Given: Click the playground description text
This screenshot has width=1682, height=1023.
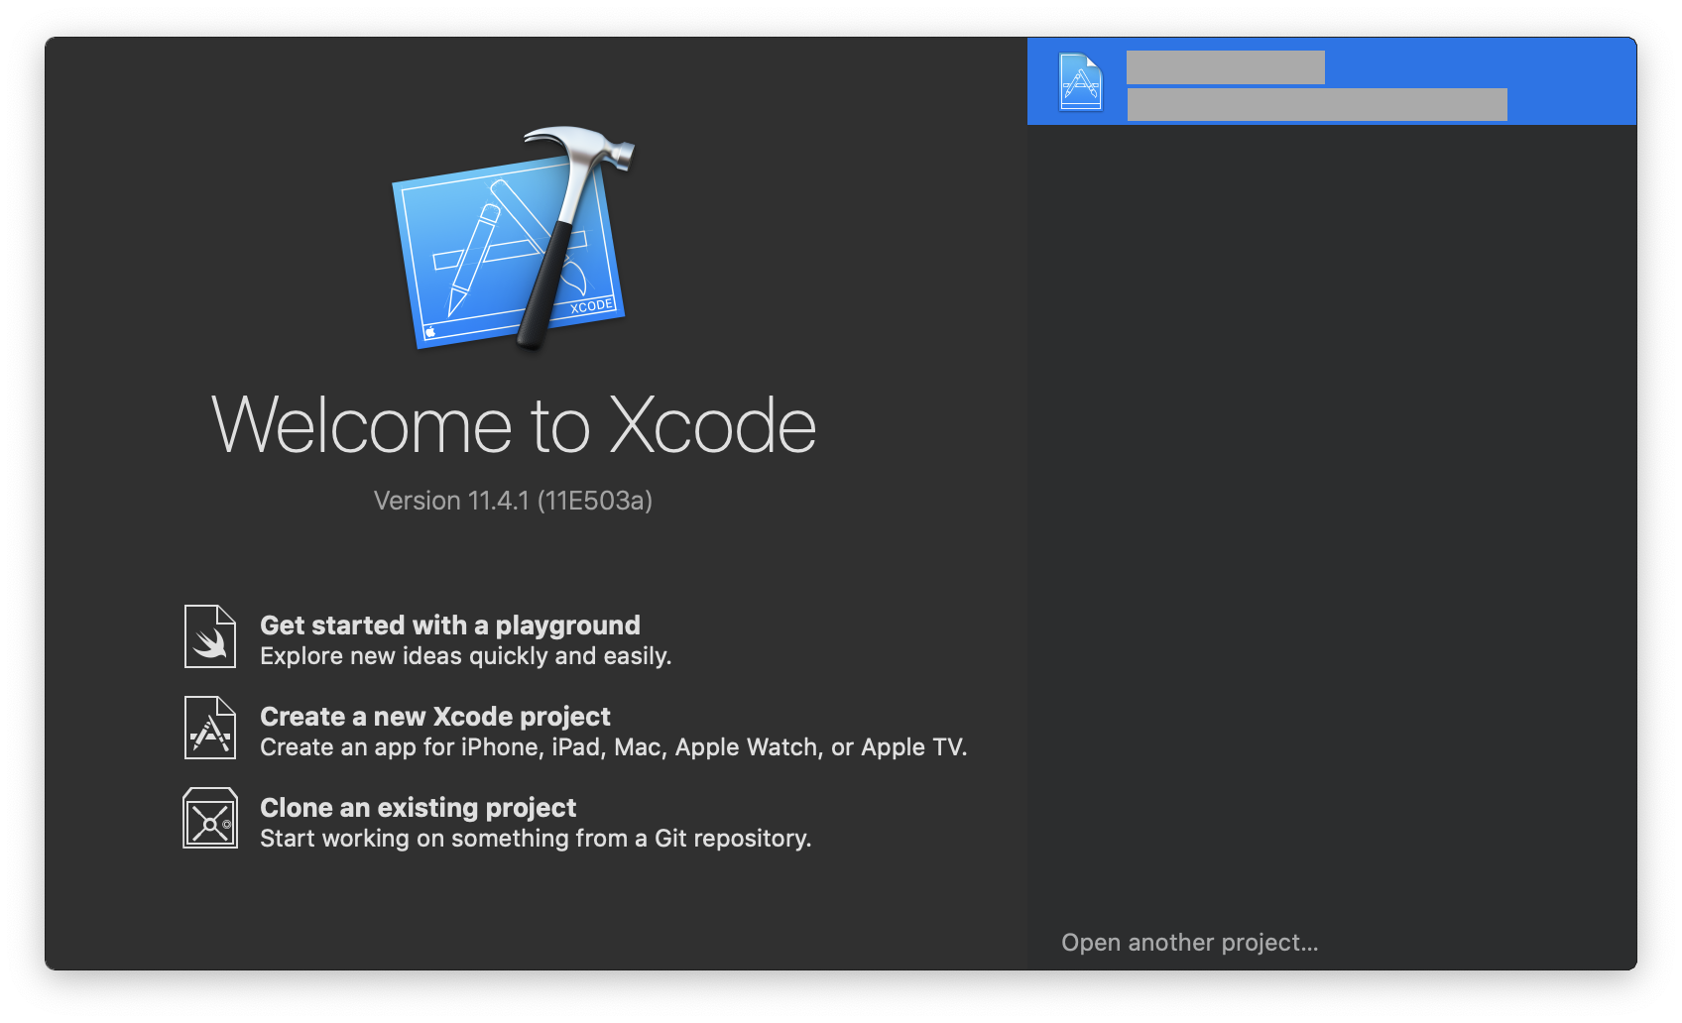Looking at the screenshot, I should pyautogui.click(x=466, y=655).
